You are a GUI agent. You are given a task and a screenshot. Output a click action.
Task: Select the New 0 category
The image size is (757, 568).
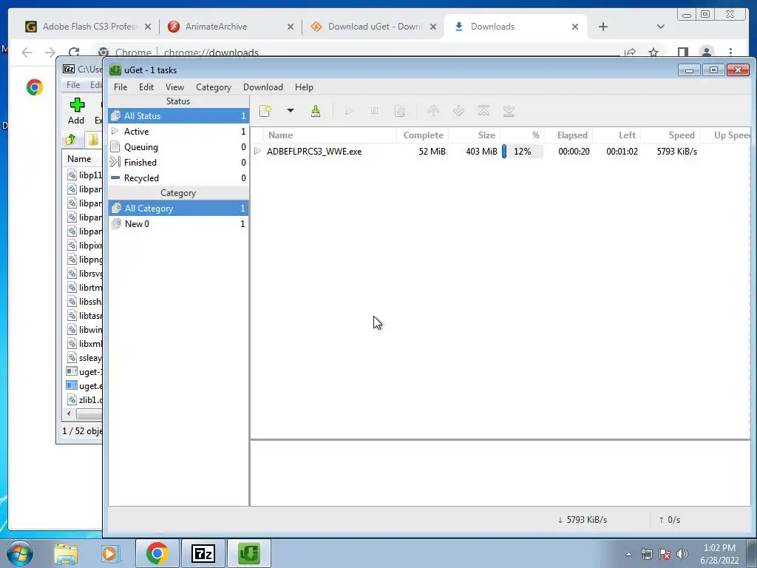[178, 223]
